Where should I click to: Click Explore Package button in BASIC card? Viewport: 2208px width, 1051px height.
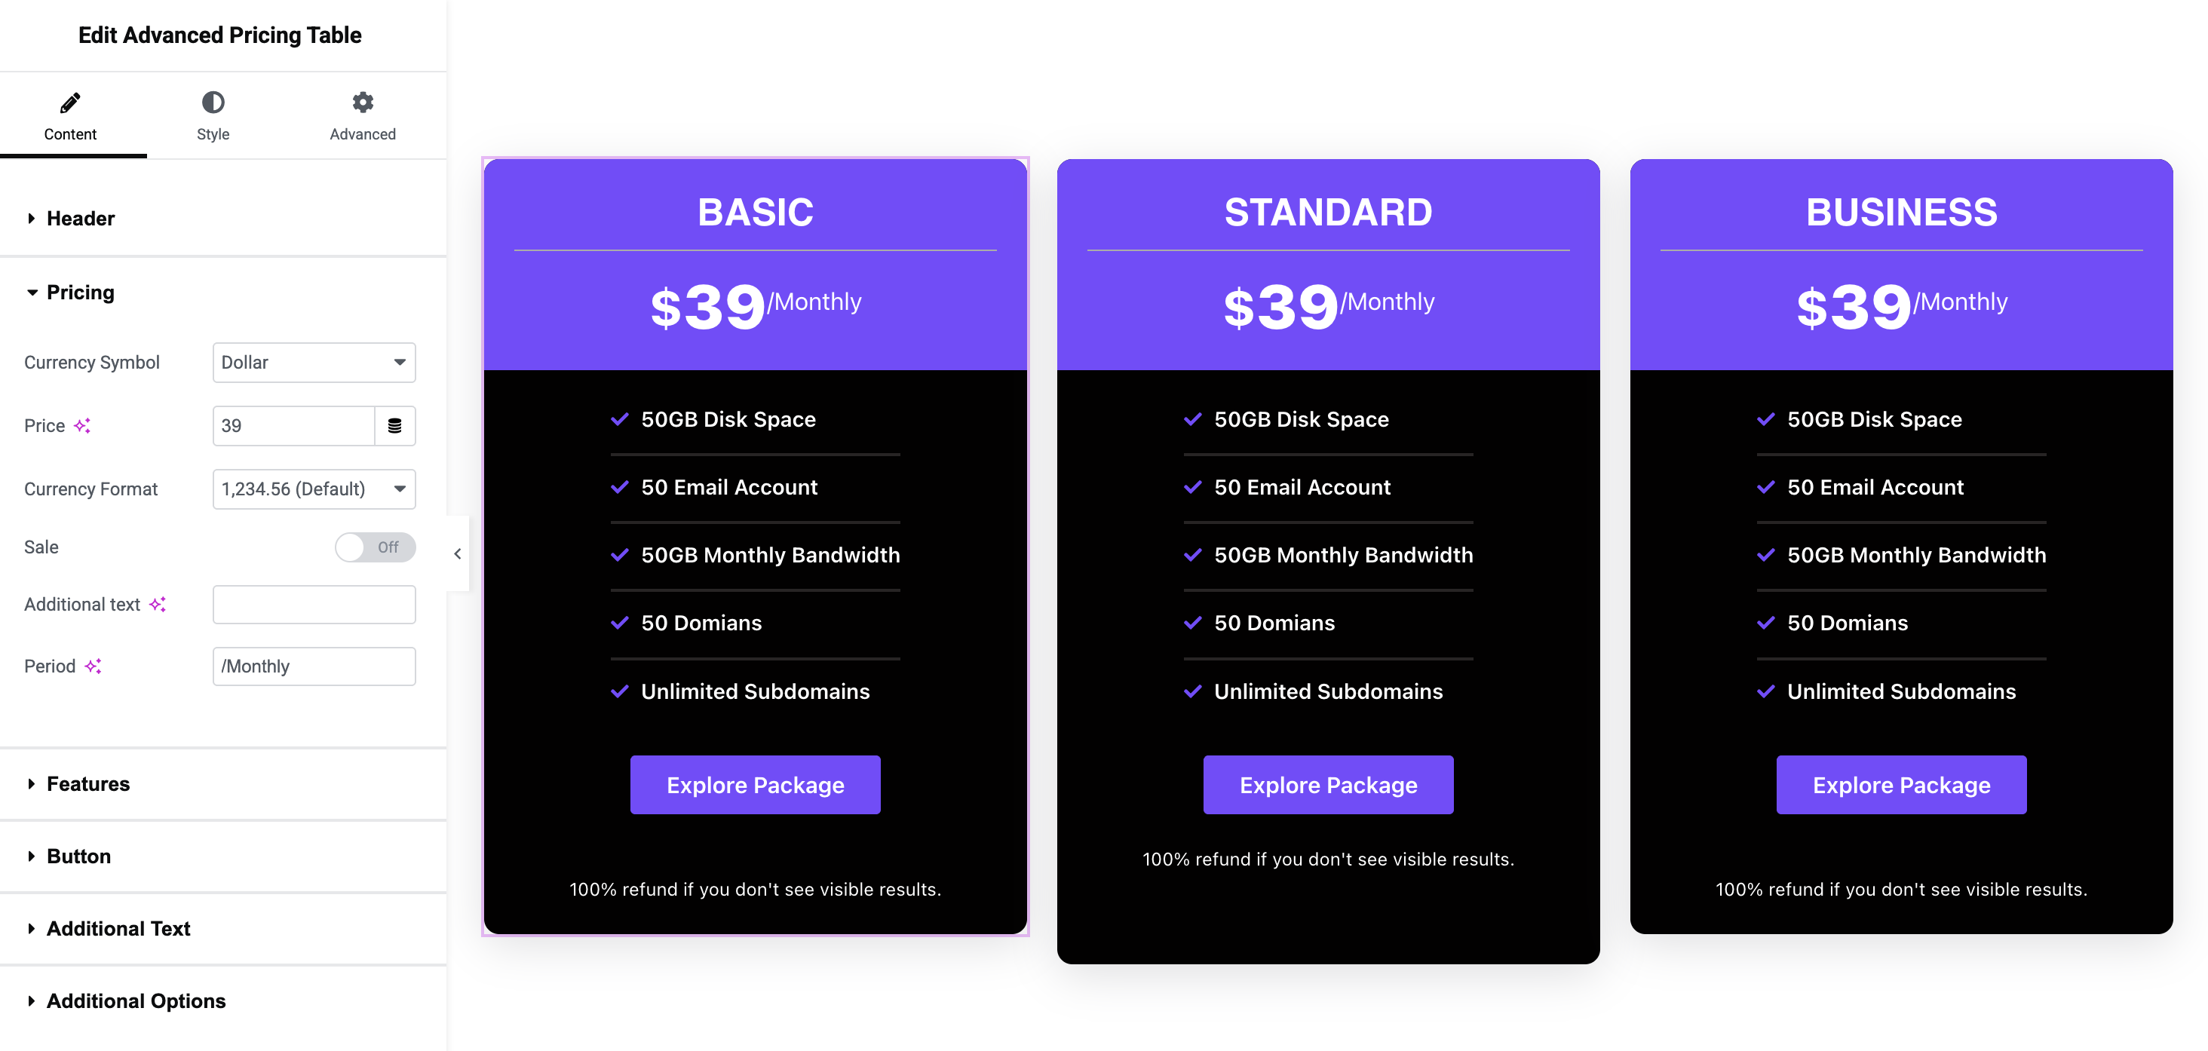[x=755, y=784]
